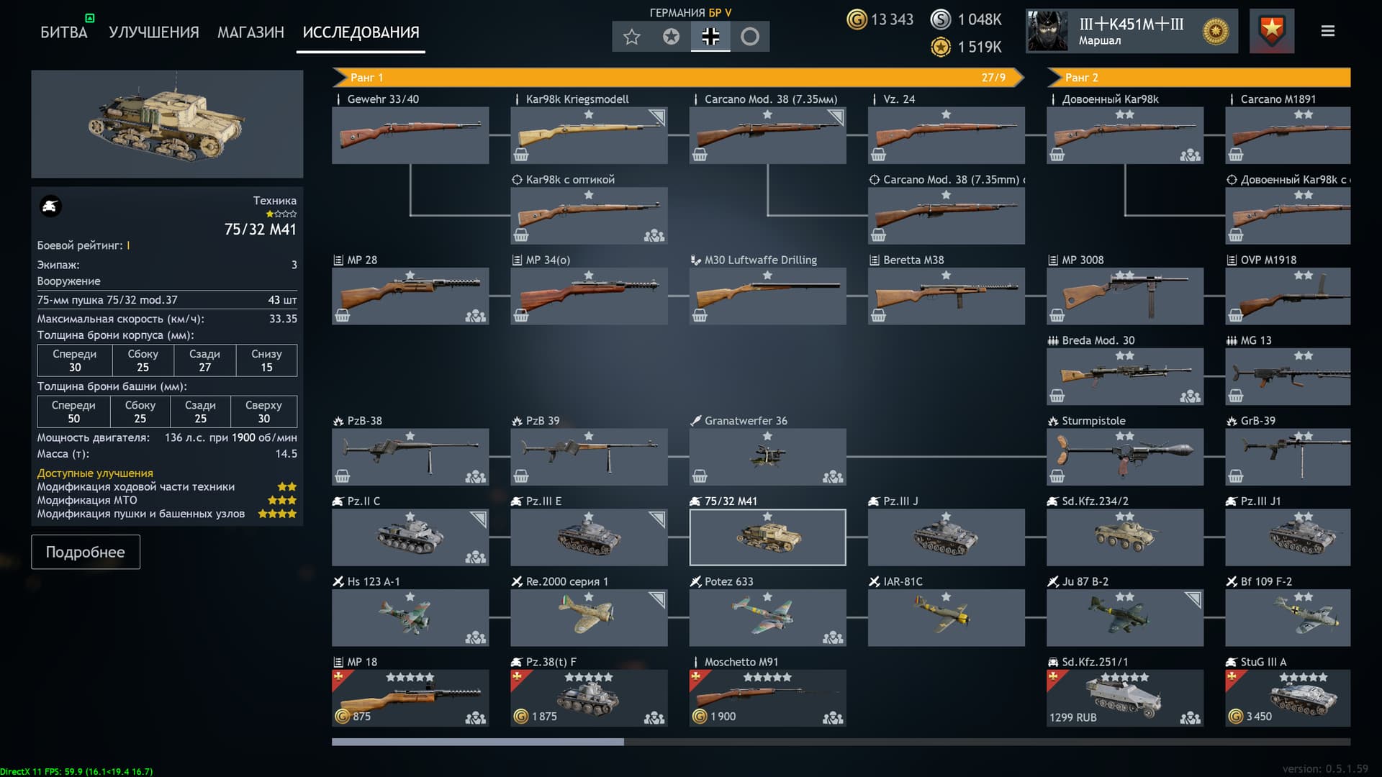
Task: Open the БИТВА tab
Action: coord(64,32)
